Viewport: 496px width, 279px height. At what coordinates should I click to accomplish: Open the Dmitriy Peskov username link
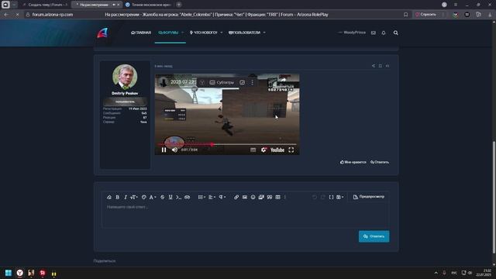point(125,93)
